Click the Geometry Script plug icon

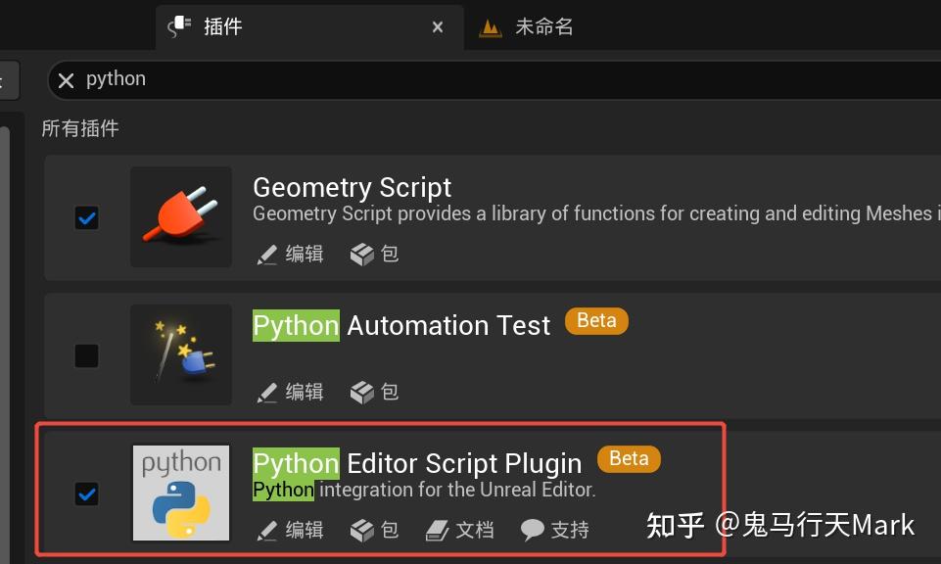(x=180, y=216)
